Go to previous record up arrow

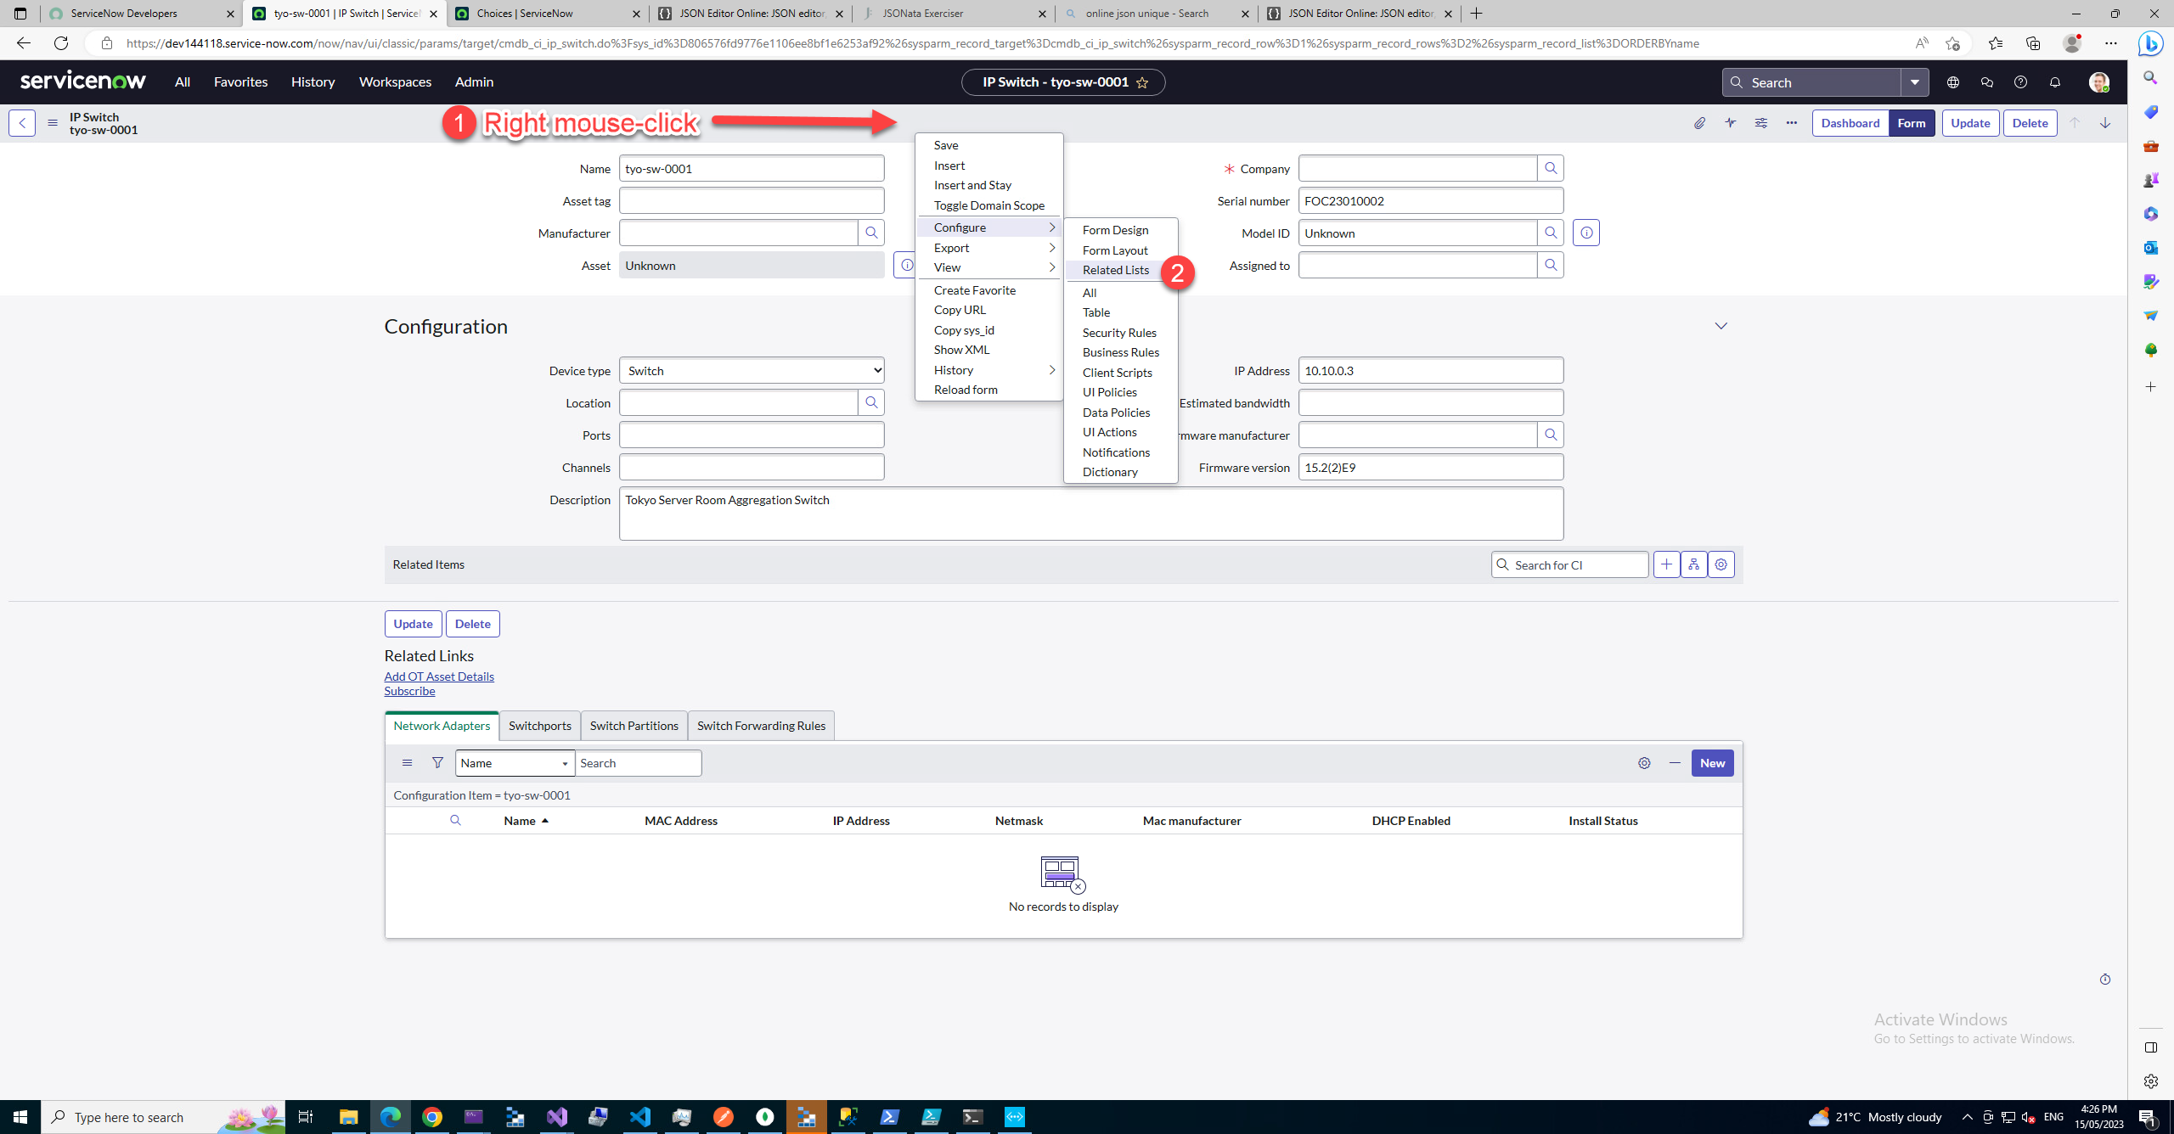(x=2075, y=123)
